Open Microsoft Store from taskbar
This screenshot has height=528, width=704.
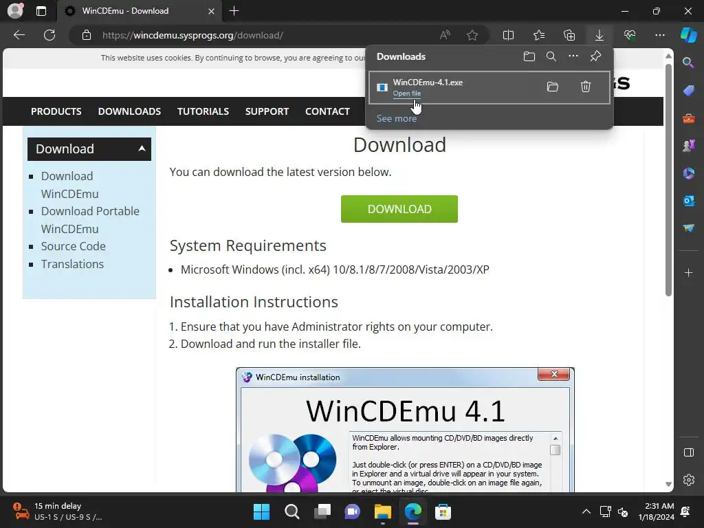pos(443,511)
